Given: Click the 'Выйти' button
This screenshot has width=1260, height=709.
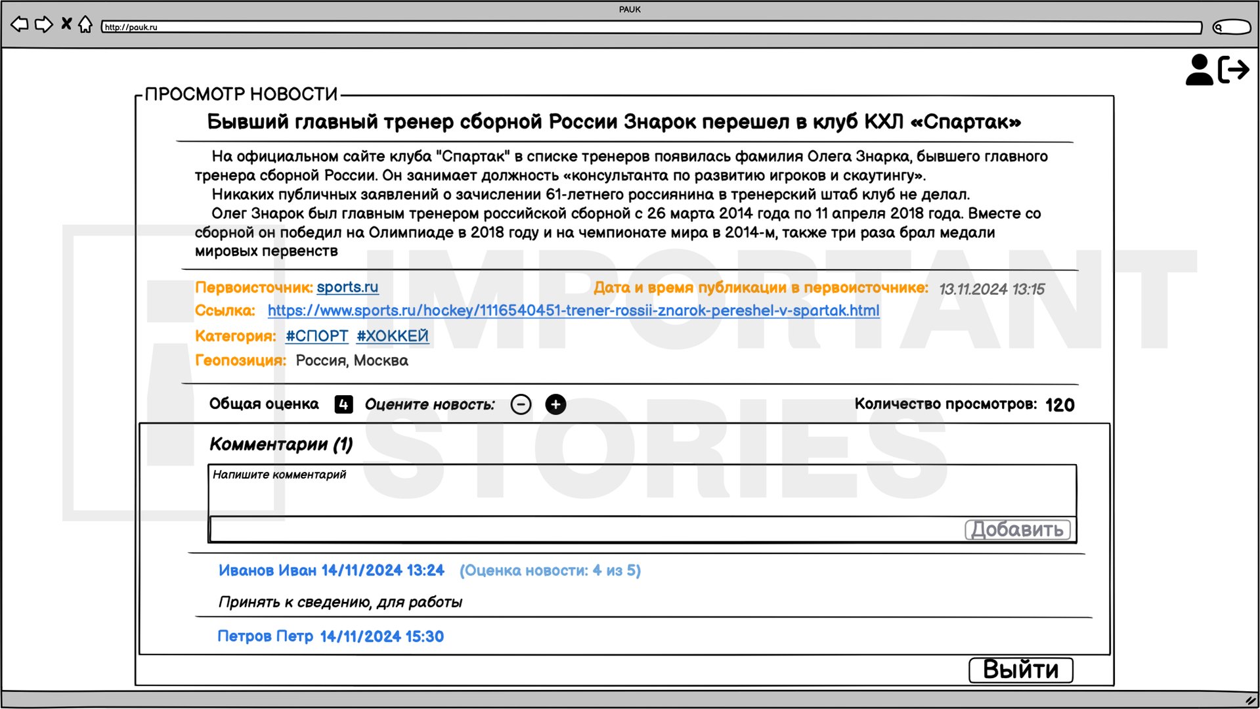Looking at the screenshot, I should (x=1020, y=670).
